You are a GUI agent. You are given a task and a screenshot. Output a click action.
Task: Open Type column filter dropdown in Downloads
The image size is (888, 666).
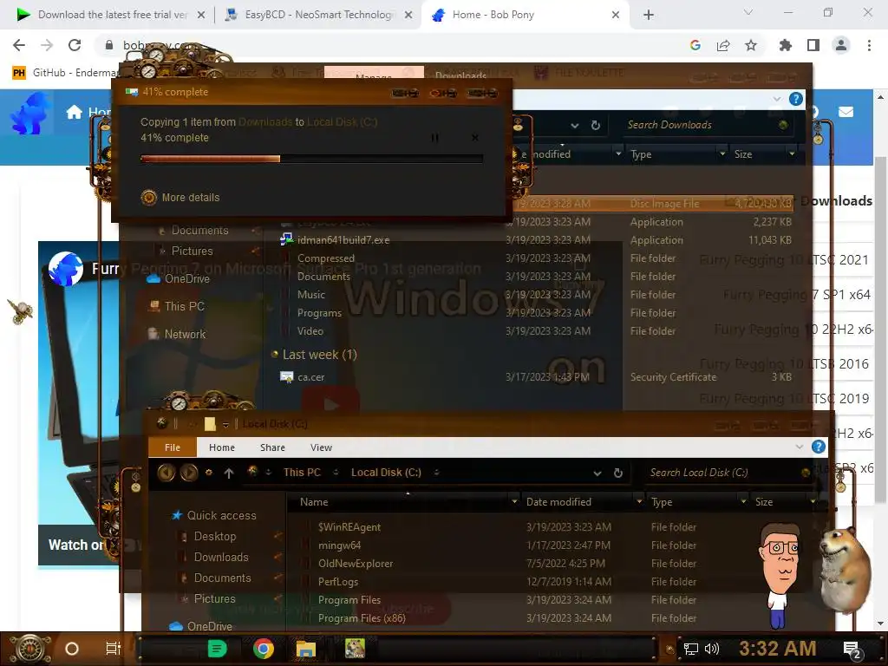point(721,154)
